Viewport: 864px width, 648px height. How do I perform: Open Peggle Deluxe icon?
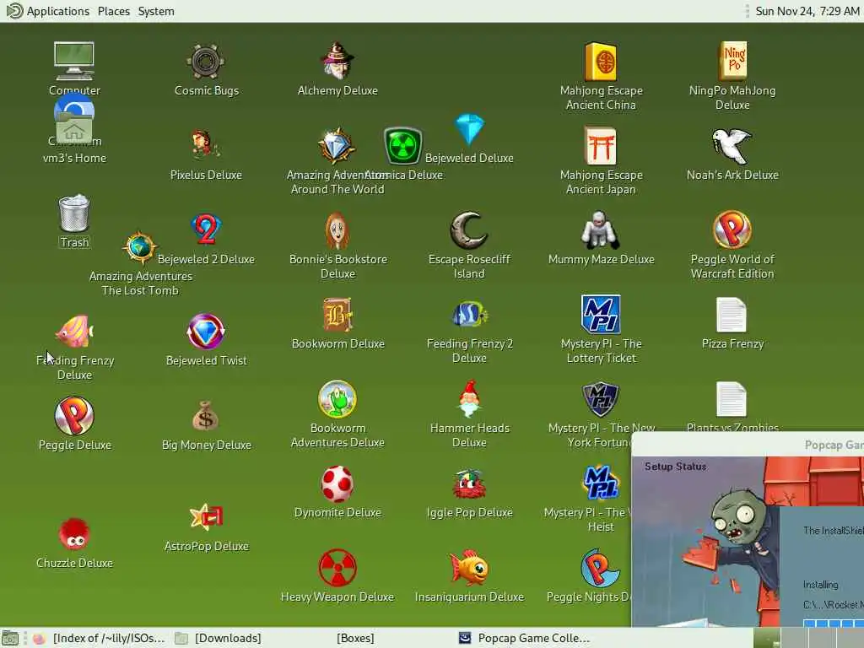click(x=74, y=415)
